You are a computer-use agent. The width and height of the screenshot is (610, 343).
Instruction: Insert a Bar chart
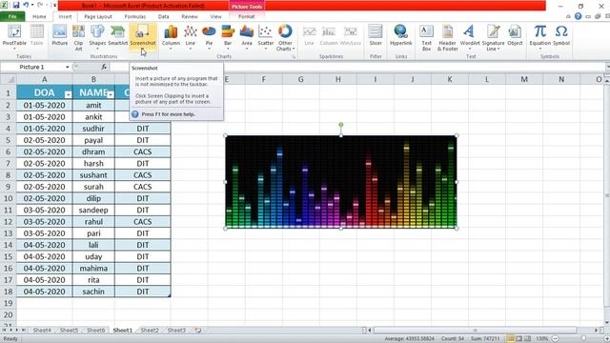click(x=228, y=36)
